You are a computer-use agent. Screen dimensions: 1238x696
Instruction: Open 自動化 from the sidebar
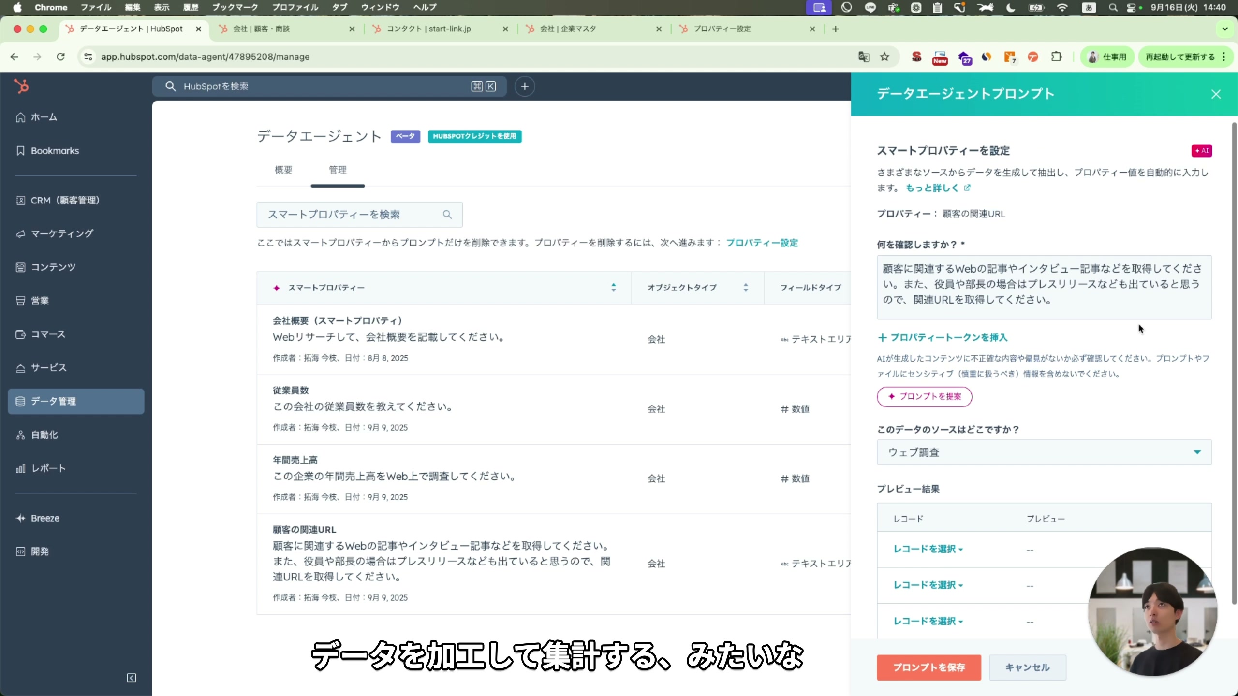point(44,434)
